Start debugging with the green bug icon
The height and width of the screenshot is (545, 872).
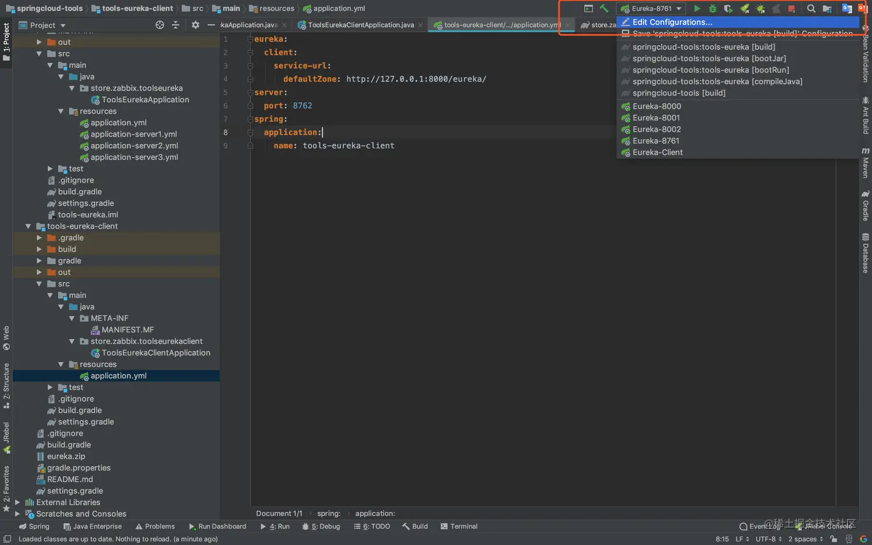click(x=712, y=9)
